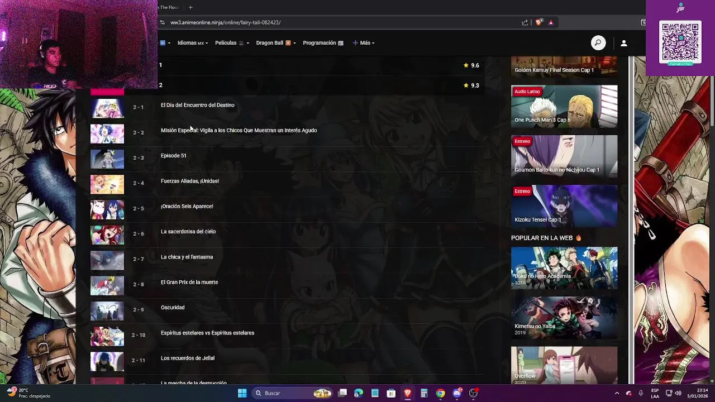This screenshot has width=715, height=402.
Task: Open Kimetsu no Yaiba popular card
Action: click(x=564, y=318)
